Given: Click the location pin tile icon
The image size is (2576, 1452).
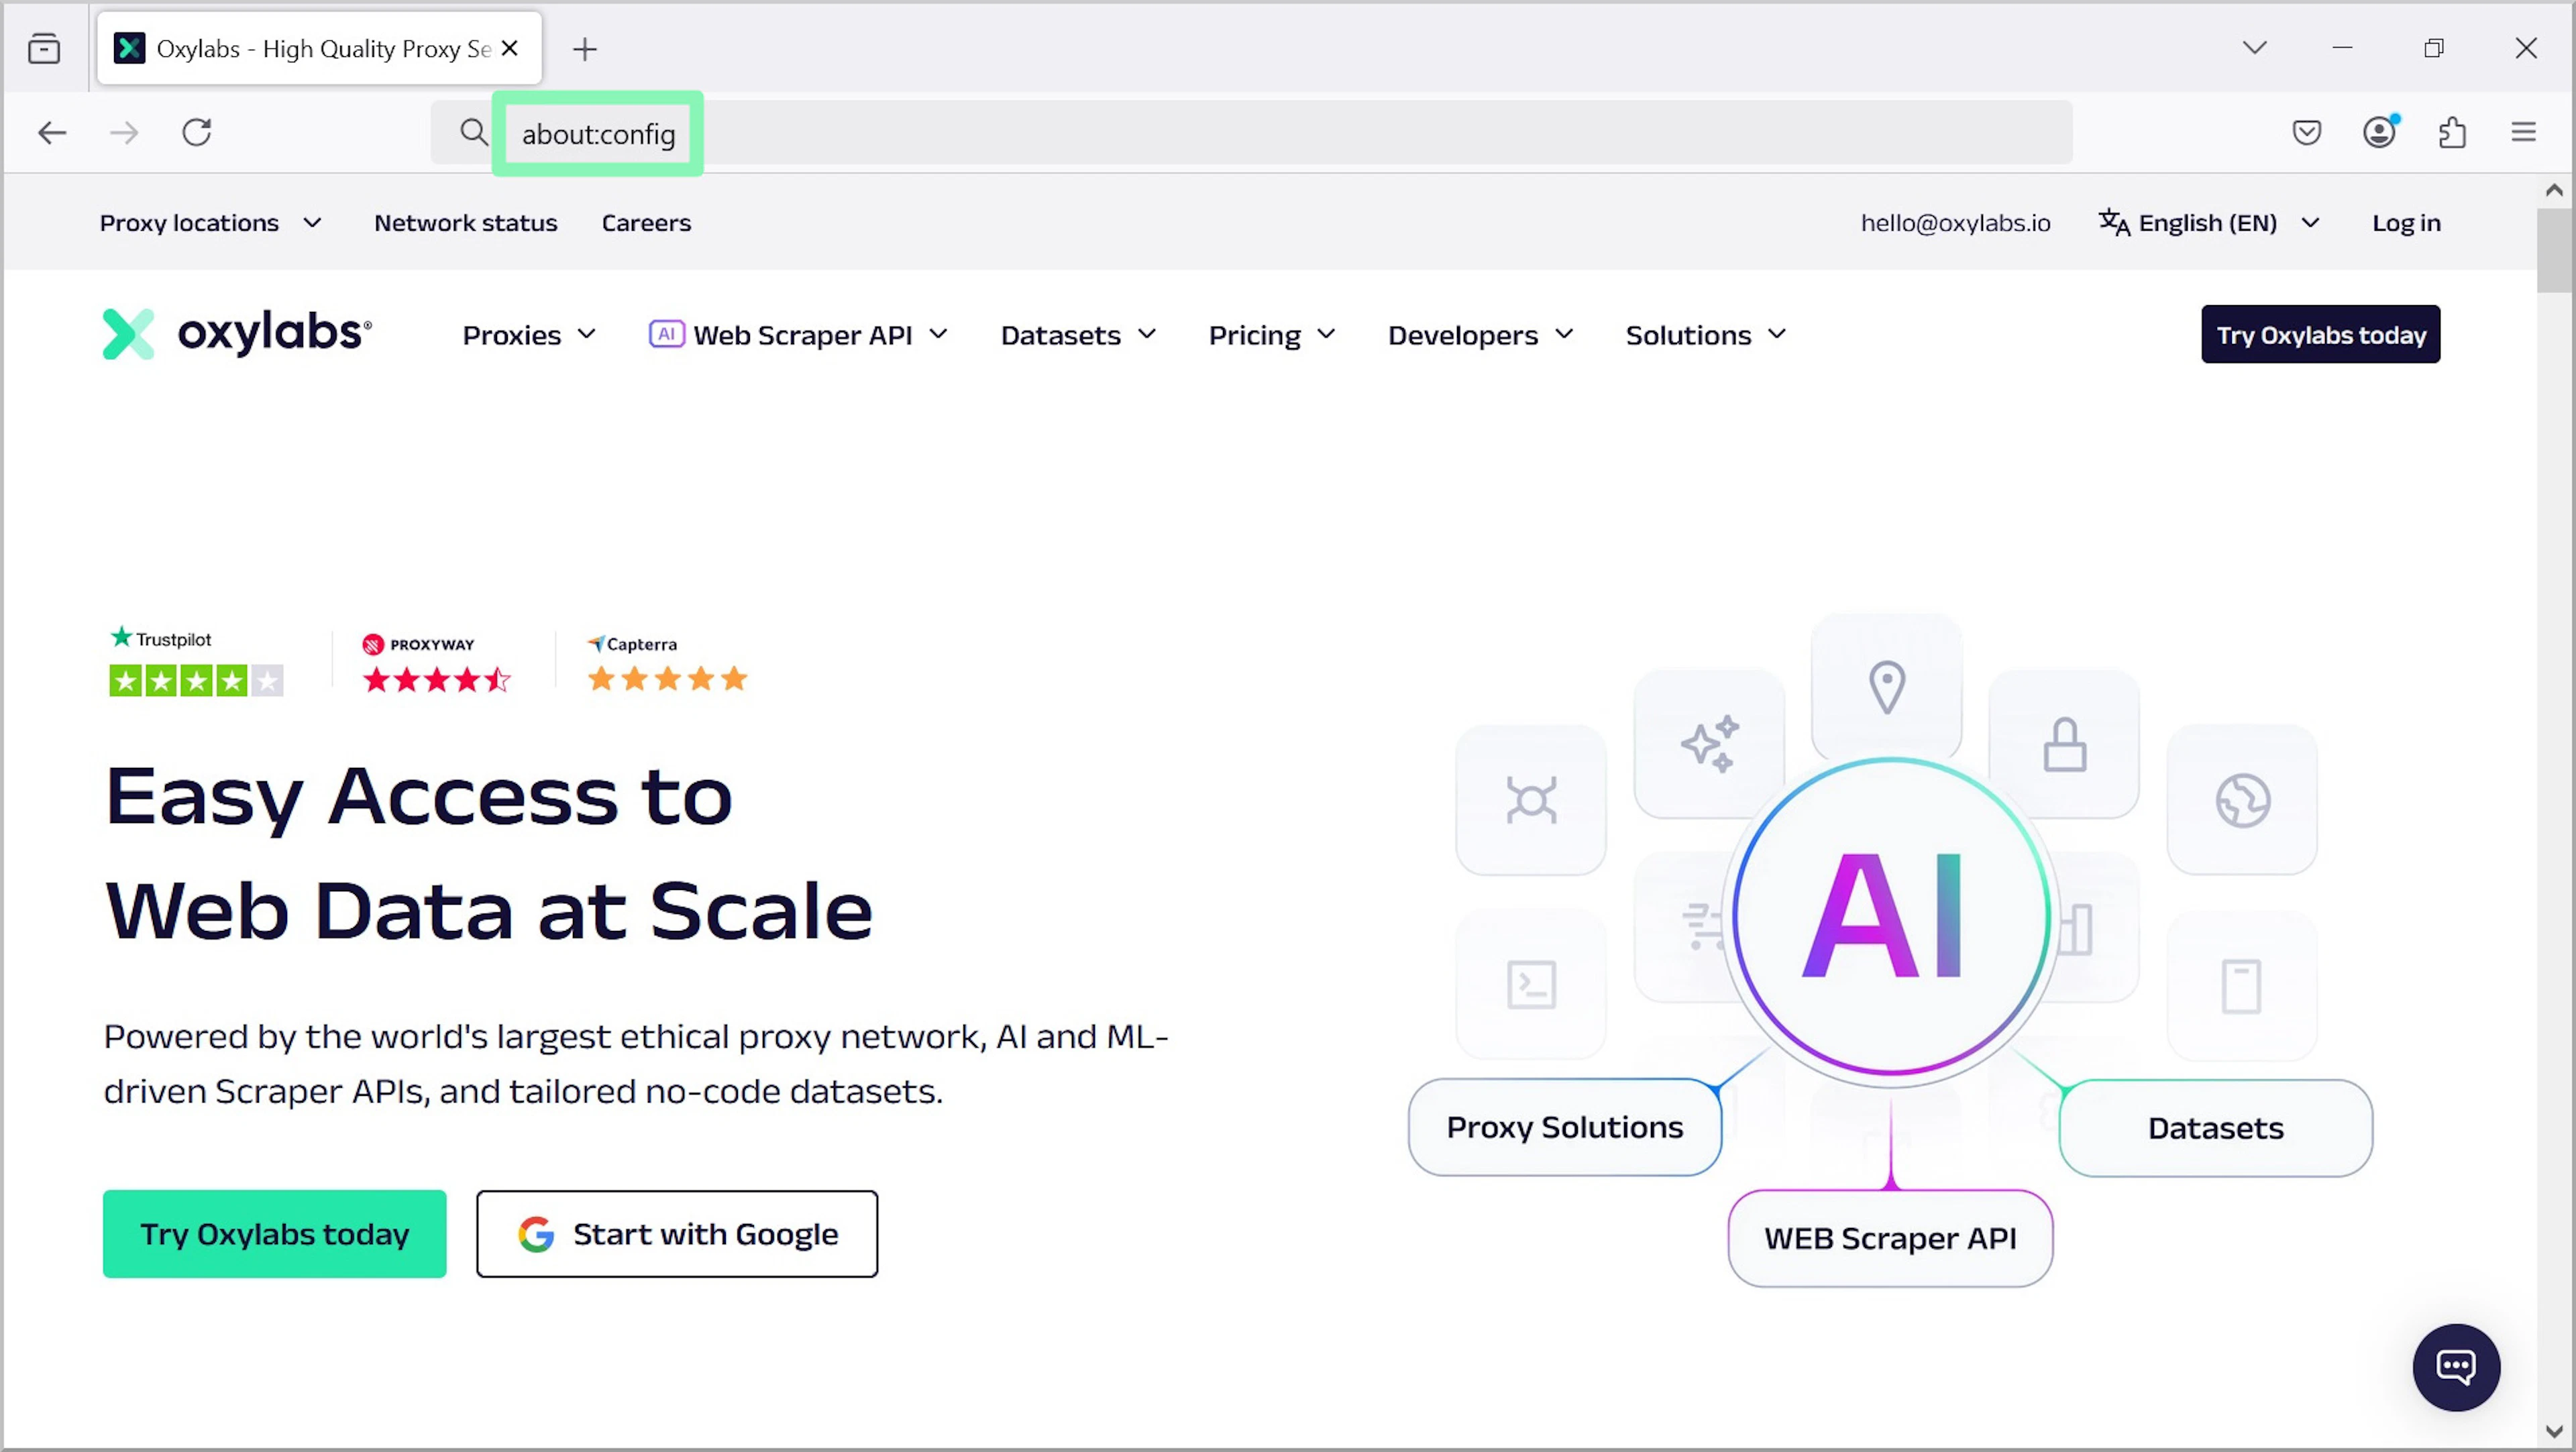Looking at the screenshot, I should coord(1887,687).
